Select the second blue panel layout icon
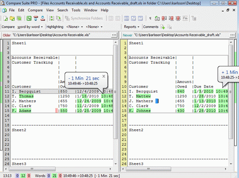This screenshot has width=239, height=178. pos(134,19)
